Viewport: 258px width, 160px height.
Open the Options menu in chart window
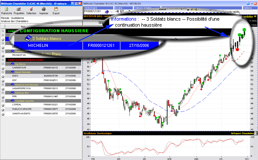tap(248, 8)
